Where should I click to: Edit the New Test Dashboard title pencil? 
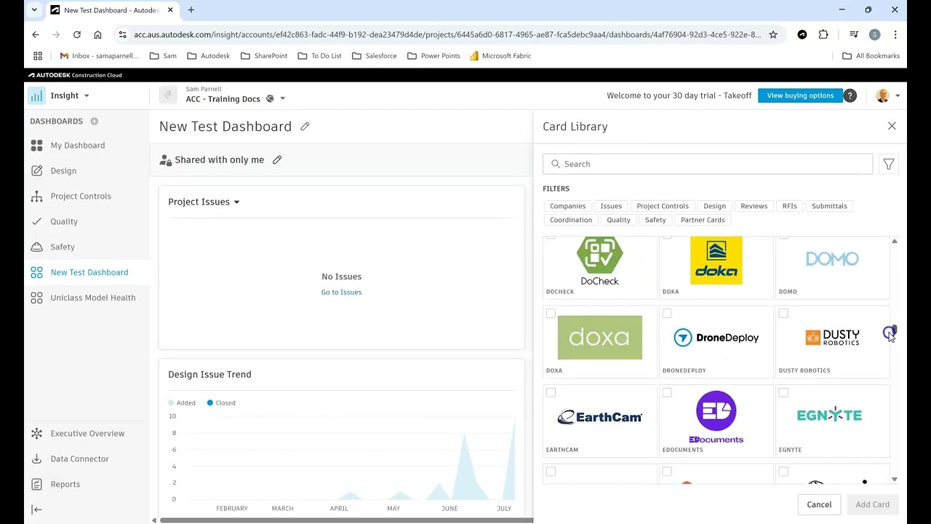point(305,126)
